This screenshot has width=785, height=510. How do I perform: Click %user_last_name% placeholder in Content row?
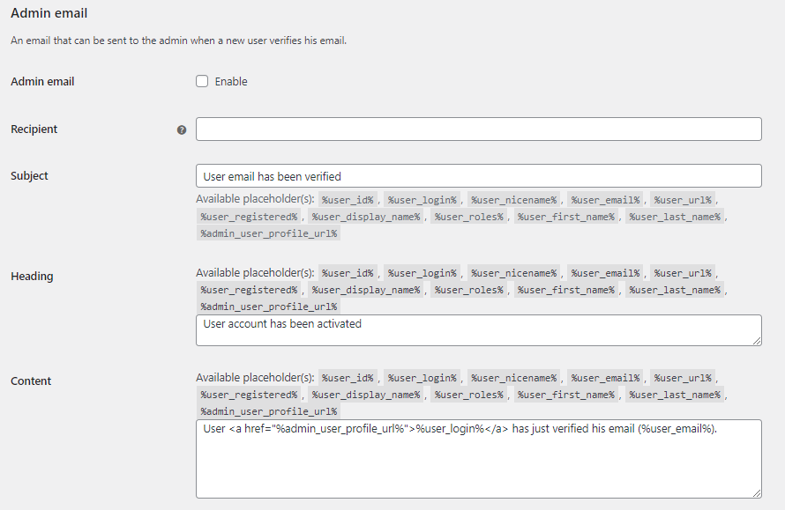pyautogui.click(x=675, y=395)
